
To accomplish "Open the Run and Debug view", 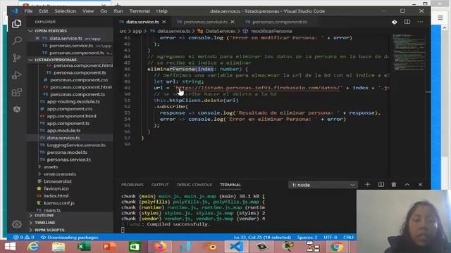I will point(17,75).
